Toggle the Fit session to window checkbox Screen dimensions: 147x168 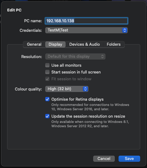[47, 79]
